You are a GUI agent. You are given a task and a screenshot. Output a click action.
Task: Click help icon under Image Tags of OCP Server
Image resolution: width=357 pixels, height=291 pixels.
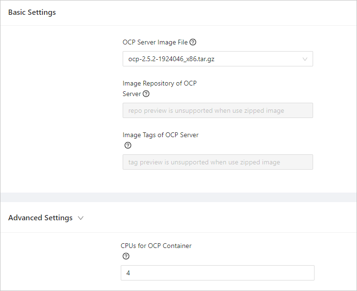click(127, 145)
